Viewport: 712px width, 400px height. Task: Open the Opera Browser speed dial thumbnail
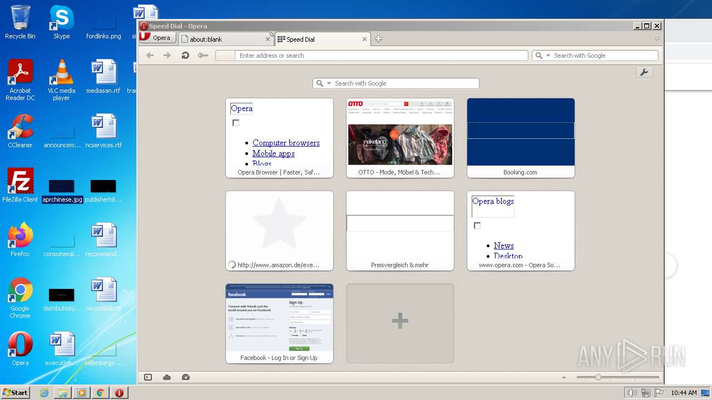(x=279, y=138)
